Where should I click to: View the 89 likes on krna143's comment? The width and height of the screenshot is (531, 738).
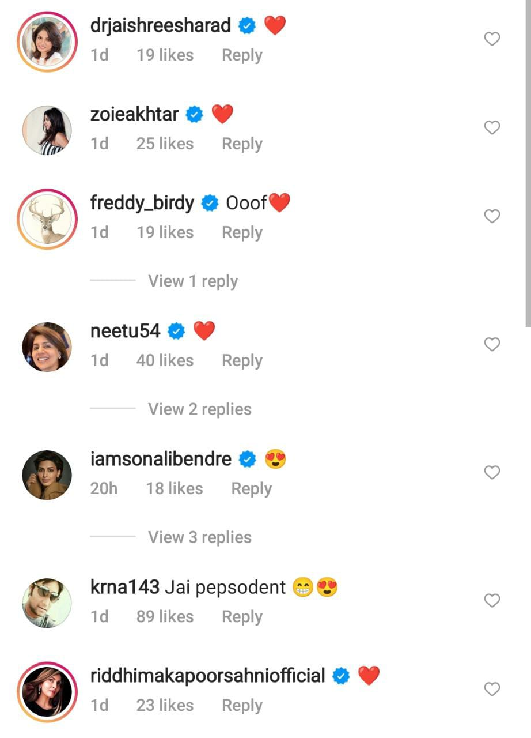165,617
